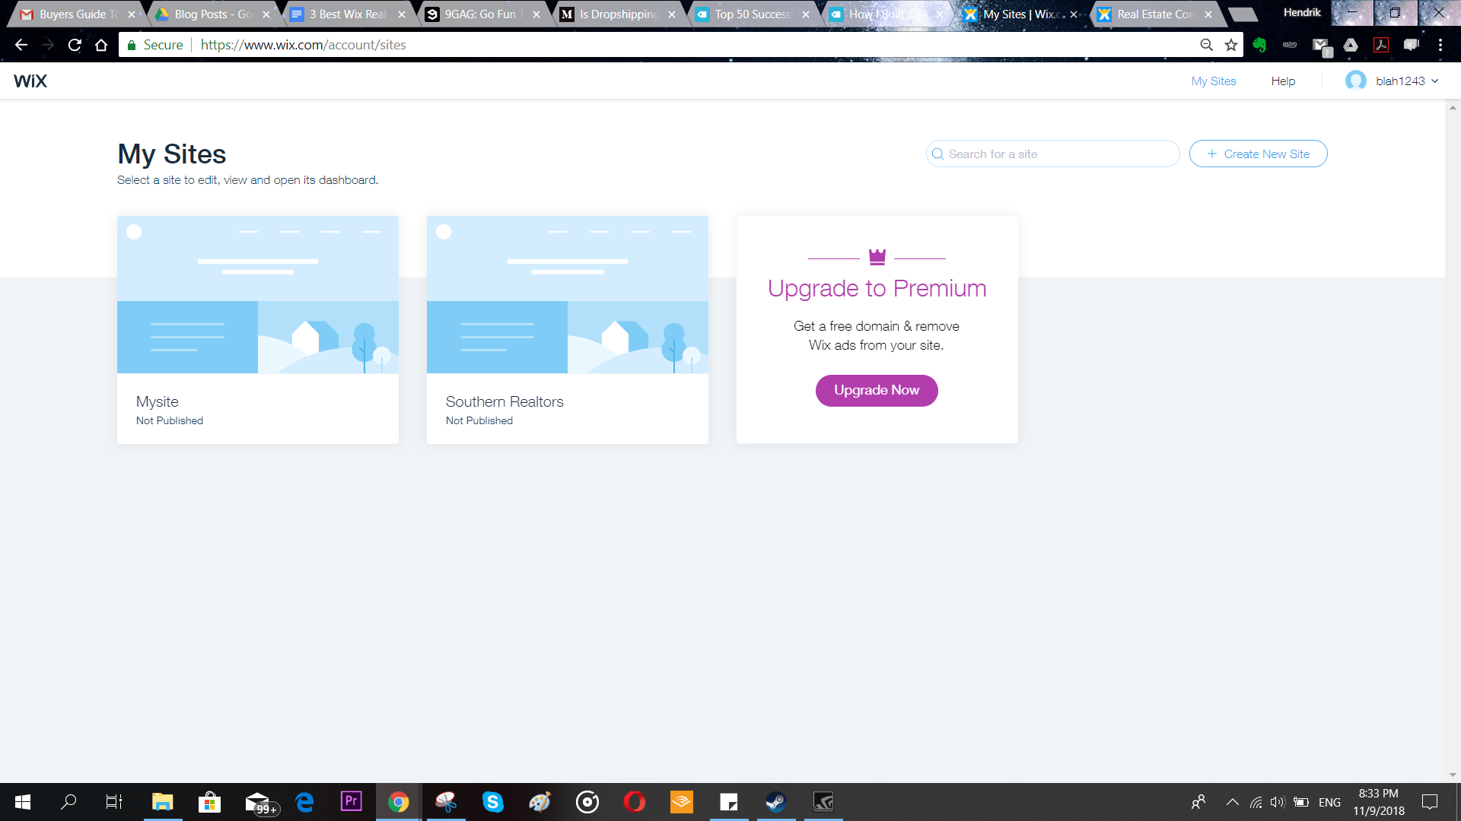This screenshot has width=1461, height=821.
Task: Click the page scrollbar down arrow
Action: 1453,775
